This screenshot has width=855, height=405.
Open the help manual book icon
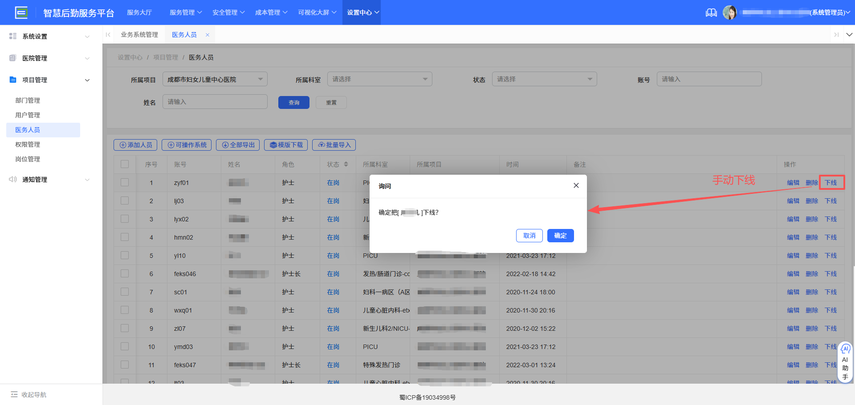pyautogui.click(x=711, y=12)
